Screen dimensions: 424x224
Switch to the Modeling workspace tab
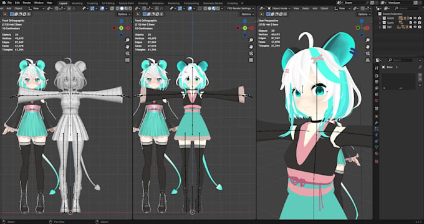(x=77, y=3)
